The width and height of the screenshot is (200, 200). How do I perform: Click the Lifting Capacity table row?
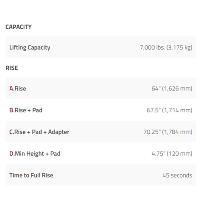click(x=101, y=47)
